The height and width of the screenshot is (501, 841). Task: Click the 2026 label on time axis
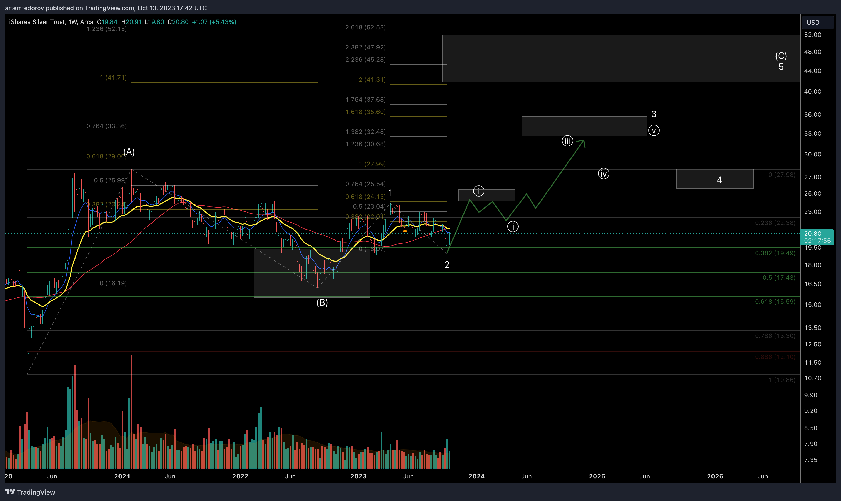[x=715, y=476]
